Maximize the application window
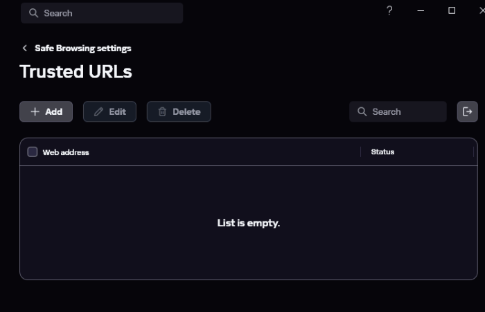The image size is (485, 312). click(x=452, y=10)
